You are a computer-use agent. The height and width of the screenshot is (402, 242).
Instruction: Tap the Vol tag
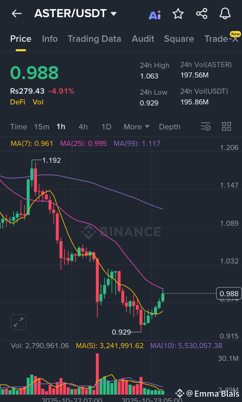(x=38, y=102)
